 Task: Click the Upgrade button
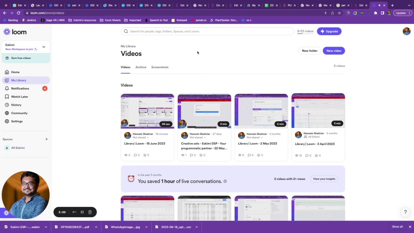329,31
